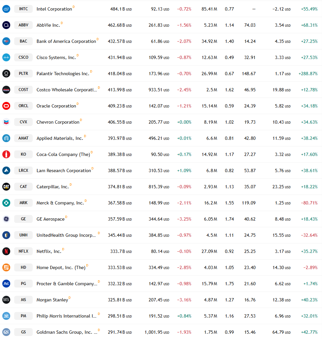Viewport: 322px width, 339px height.
Task: Click the Philip Morris logo icon
Action: 6,316
